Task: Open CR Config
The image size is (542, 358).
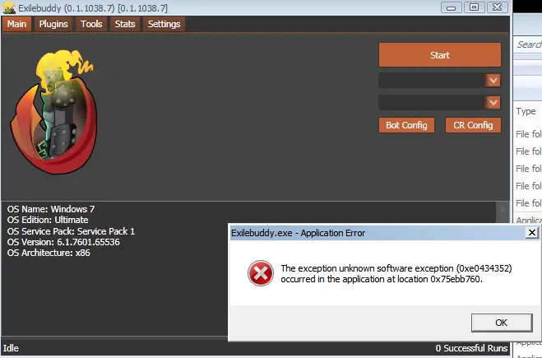Action: [x=473, y=125]
